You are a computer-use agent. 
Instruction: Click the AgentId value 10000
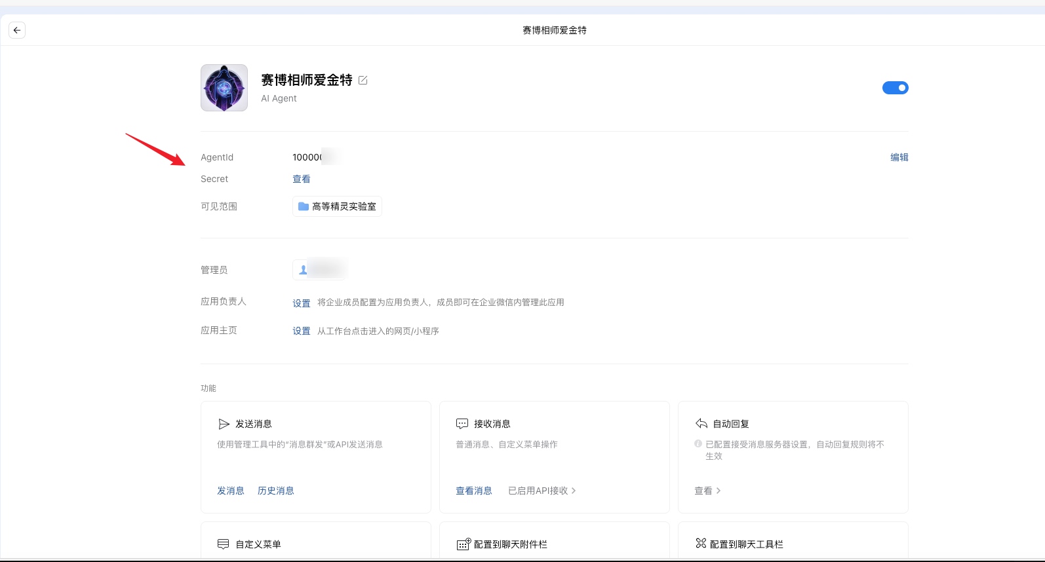(307, 157)
